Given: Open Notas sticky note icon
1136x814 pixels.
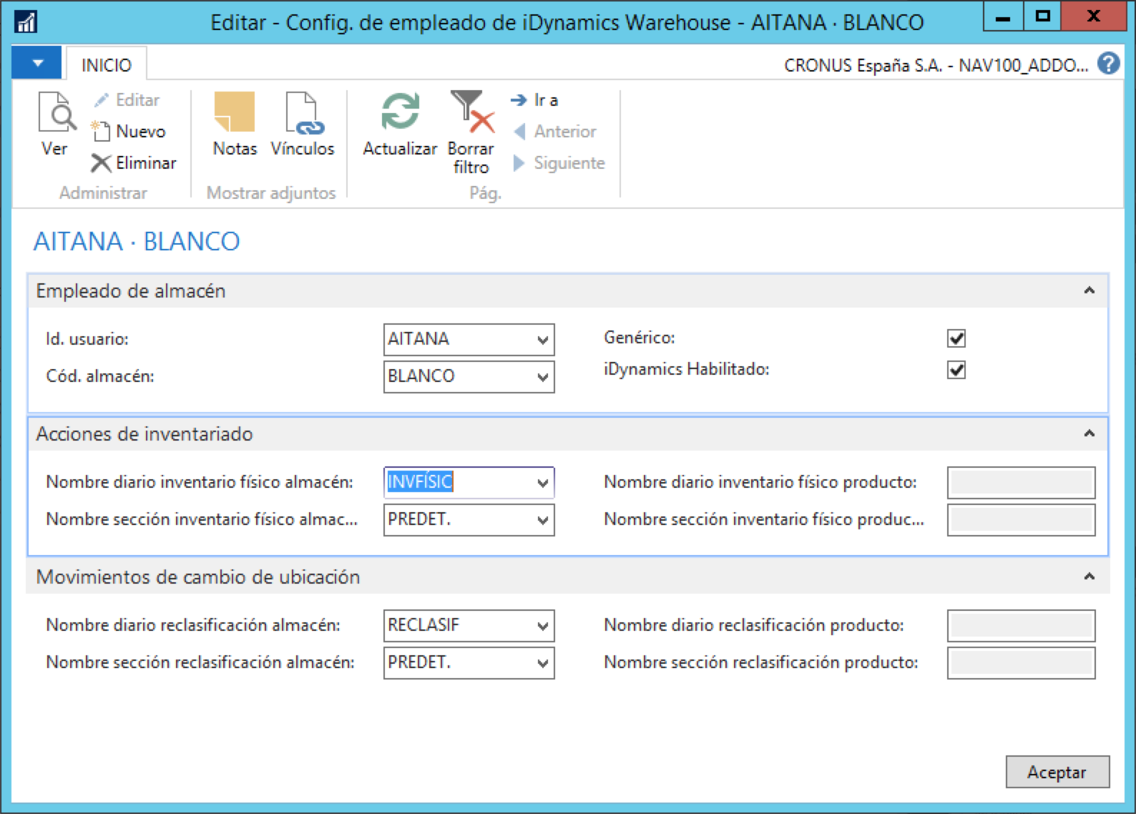Looking at the screenshot, I should 235,112.
